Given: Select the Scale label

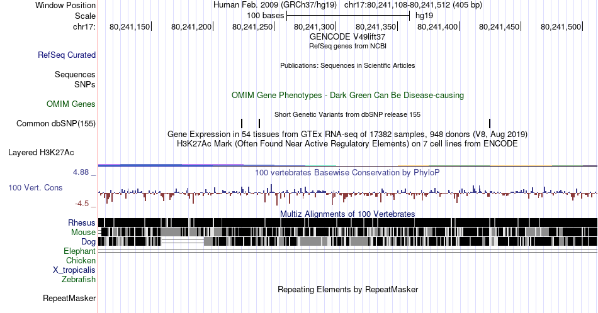Looking at the screenshot, I should 85,16.
